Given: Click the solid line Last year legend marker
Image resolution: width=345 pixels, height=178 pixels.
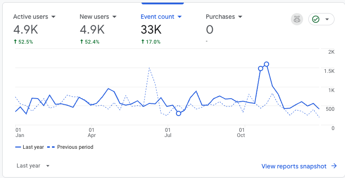Looking at the screenshot, I should pyautogui.click(x=18, y=147).
